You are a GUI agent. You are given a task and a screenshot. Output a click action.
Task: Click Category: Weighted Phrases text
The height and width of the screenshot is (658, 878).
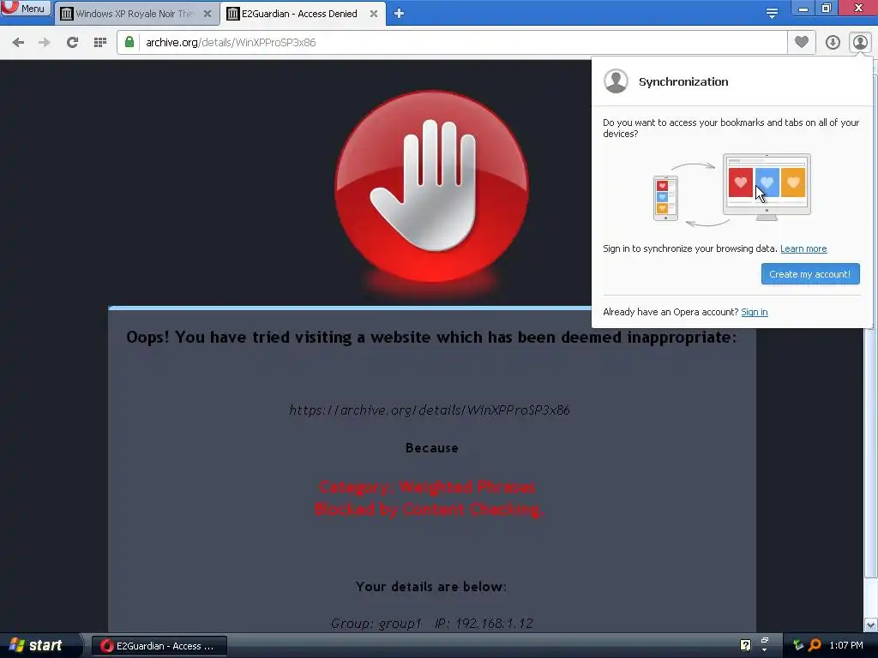coord(427,488)
